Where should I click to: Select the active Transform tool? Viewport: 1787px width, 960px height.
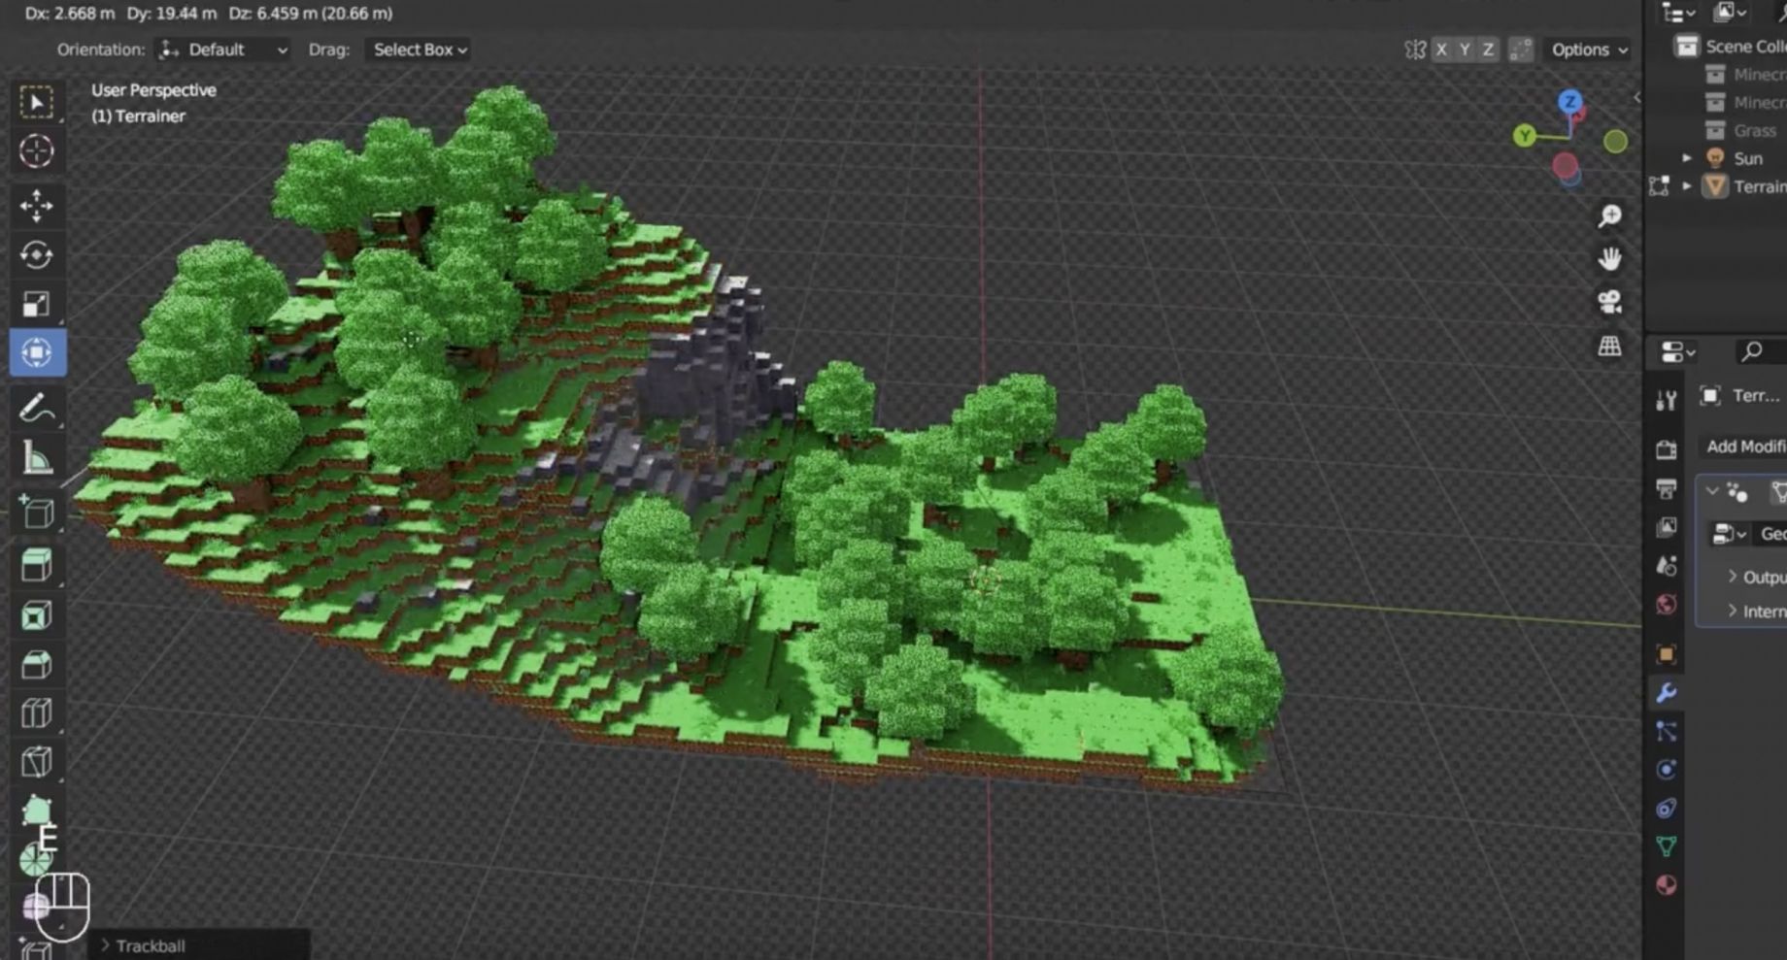tap(37, 352)
